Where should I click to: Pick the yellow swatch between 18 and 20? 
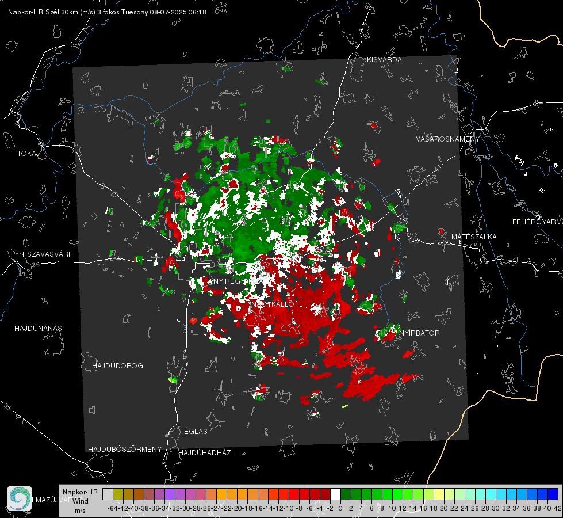click(439, 494)
